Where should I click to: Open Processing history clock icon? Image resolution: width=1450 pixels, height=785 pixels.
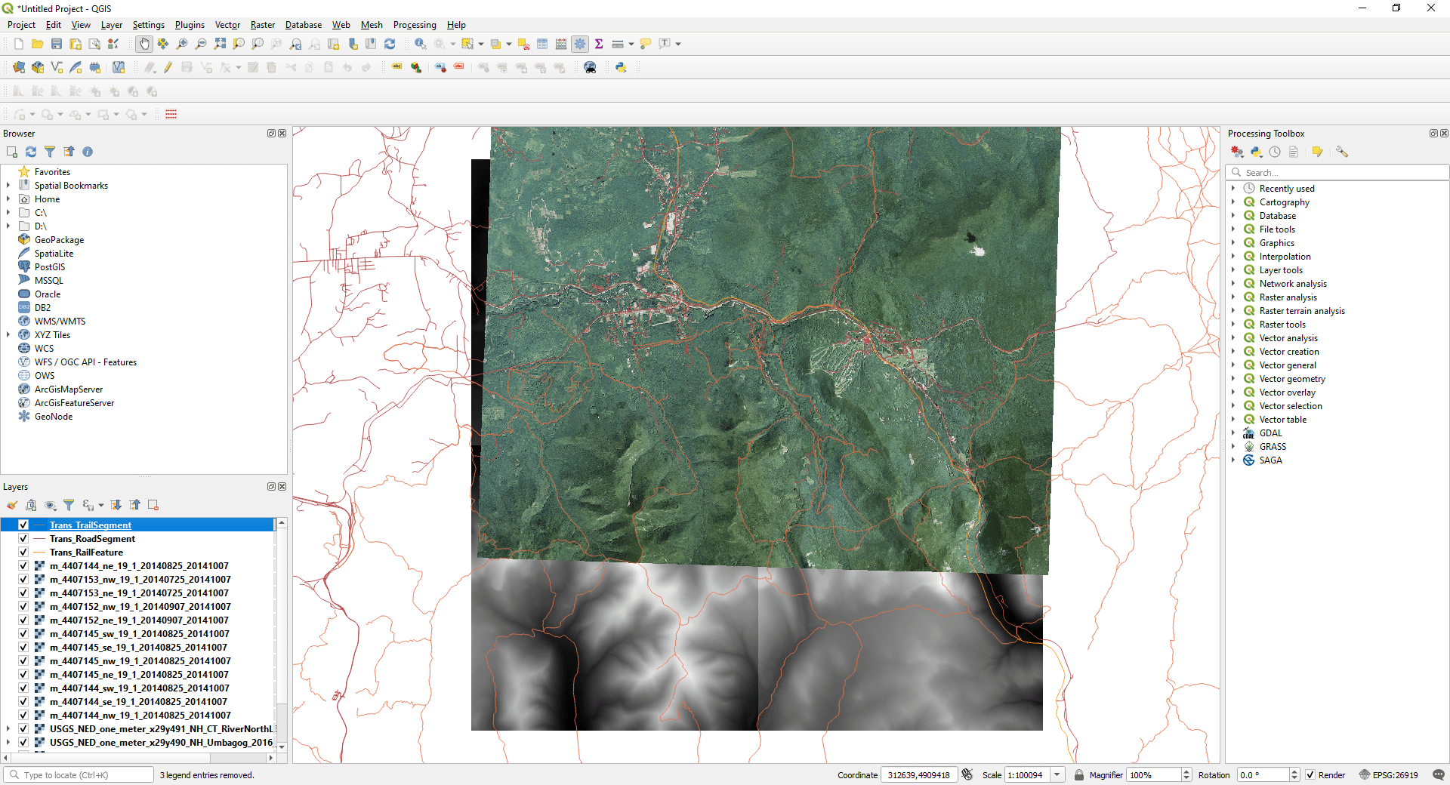(1275, 152)
